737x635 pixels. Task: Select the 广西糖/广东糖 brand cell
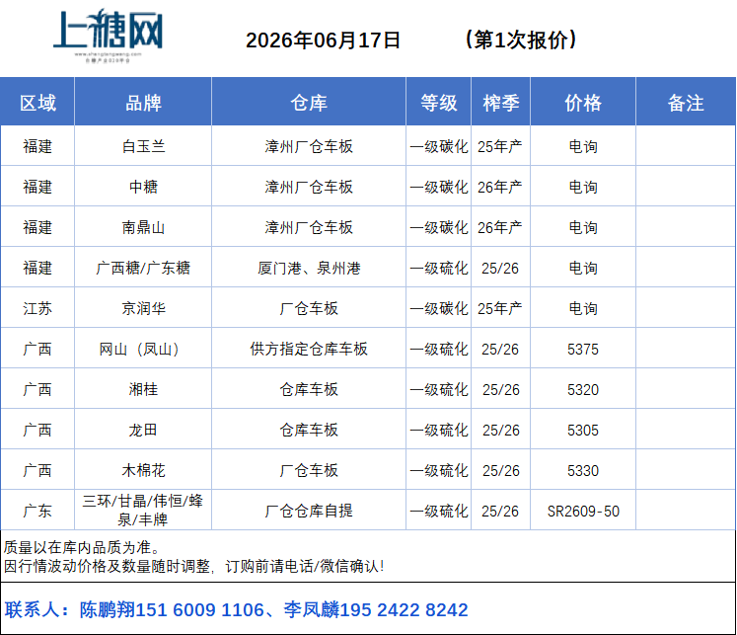[x=143, y=268]
